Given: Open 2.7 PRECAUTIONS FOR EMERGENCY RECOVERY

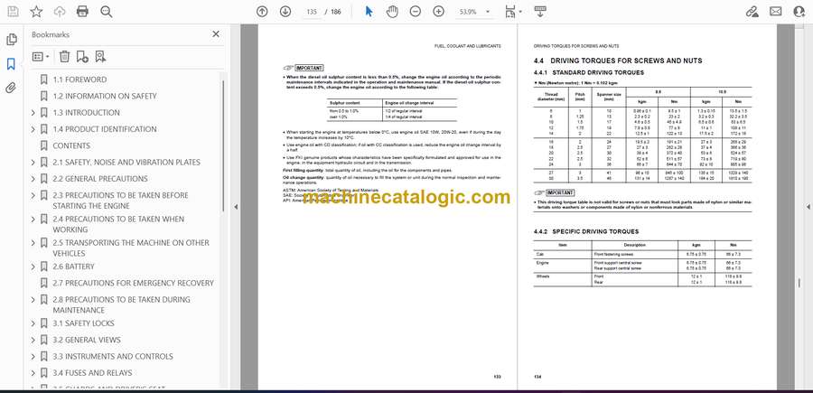Looking at the screenshot, I should (133, 283).
